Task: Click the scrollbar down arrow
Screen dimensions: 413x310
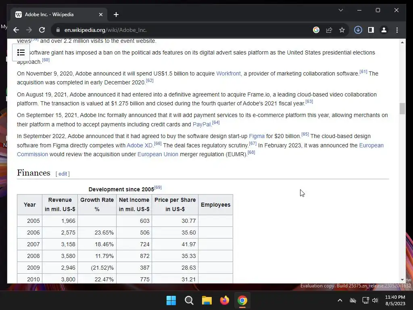Action: coord(402,280)
